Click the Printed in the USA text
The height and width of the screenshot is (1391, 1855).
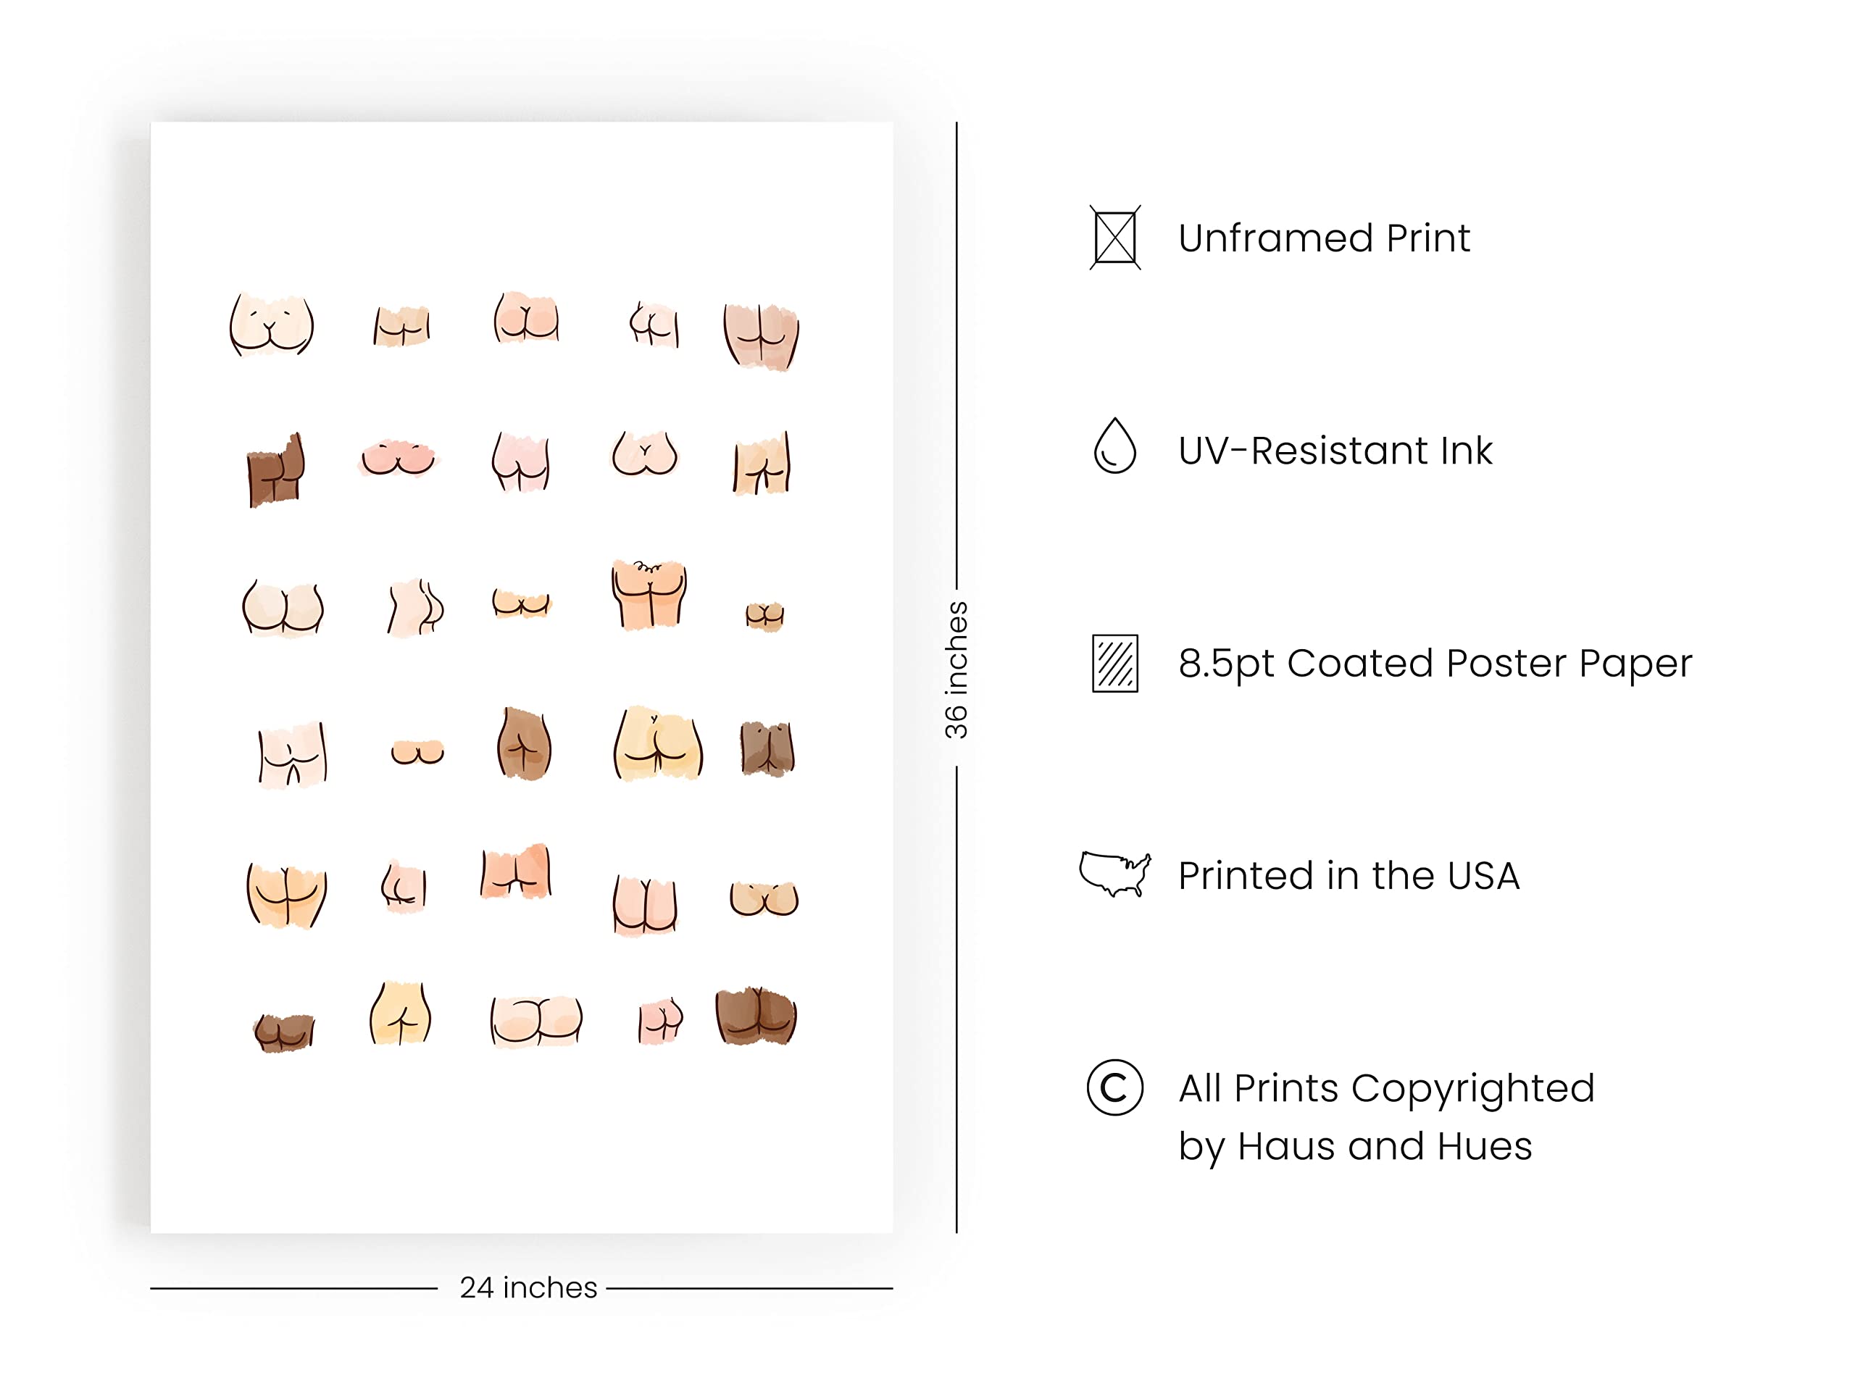tap(1348, 875)
